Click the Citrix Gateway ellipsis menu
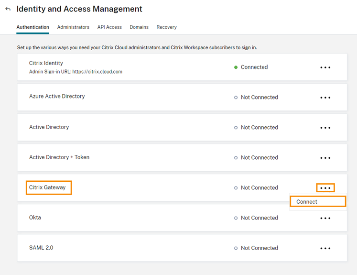Image resolution: width=357 pixels, height=275 pixels. tap(325, 188)
